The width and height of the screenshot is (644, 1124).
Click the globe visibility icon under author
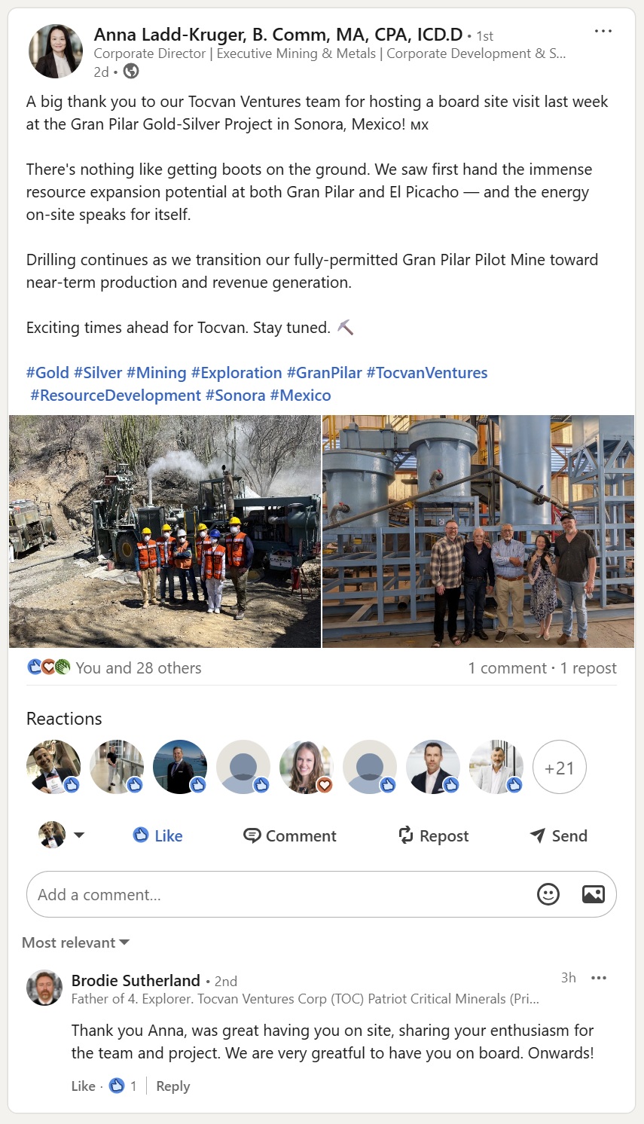(131, 72)
